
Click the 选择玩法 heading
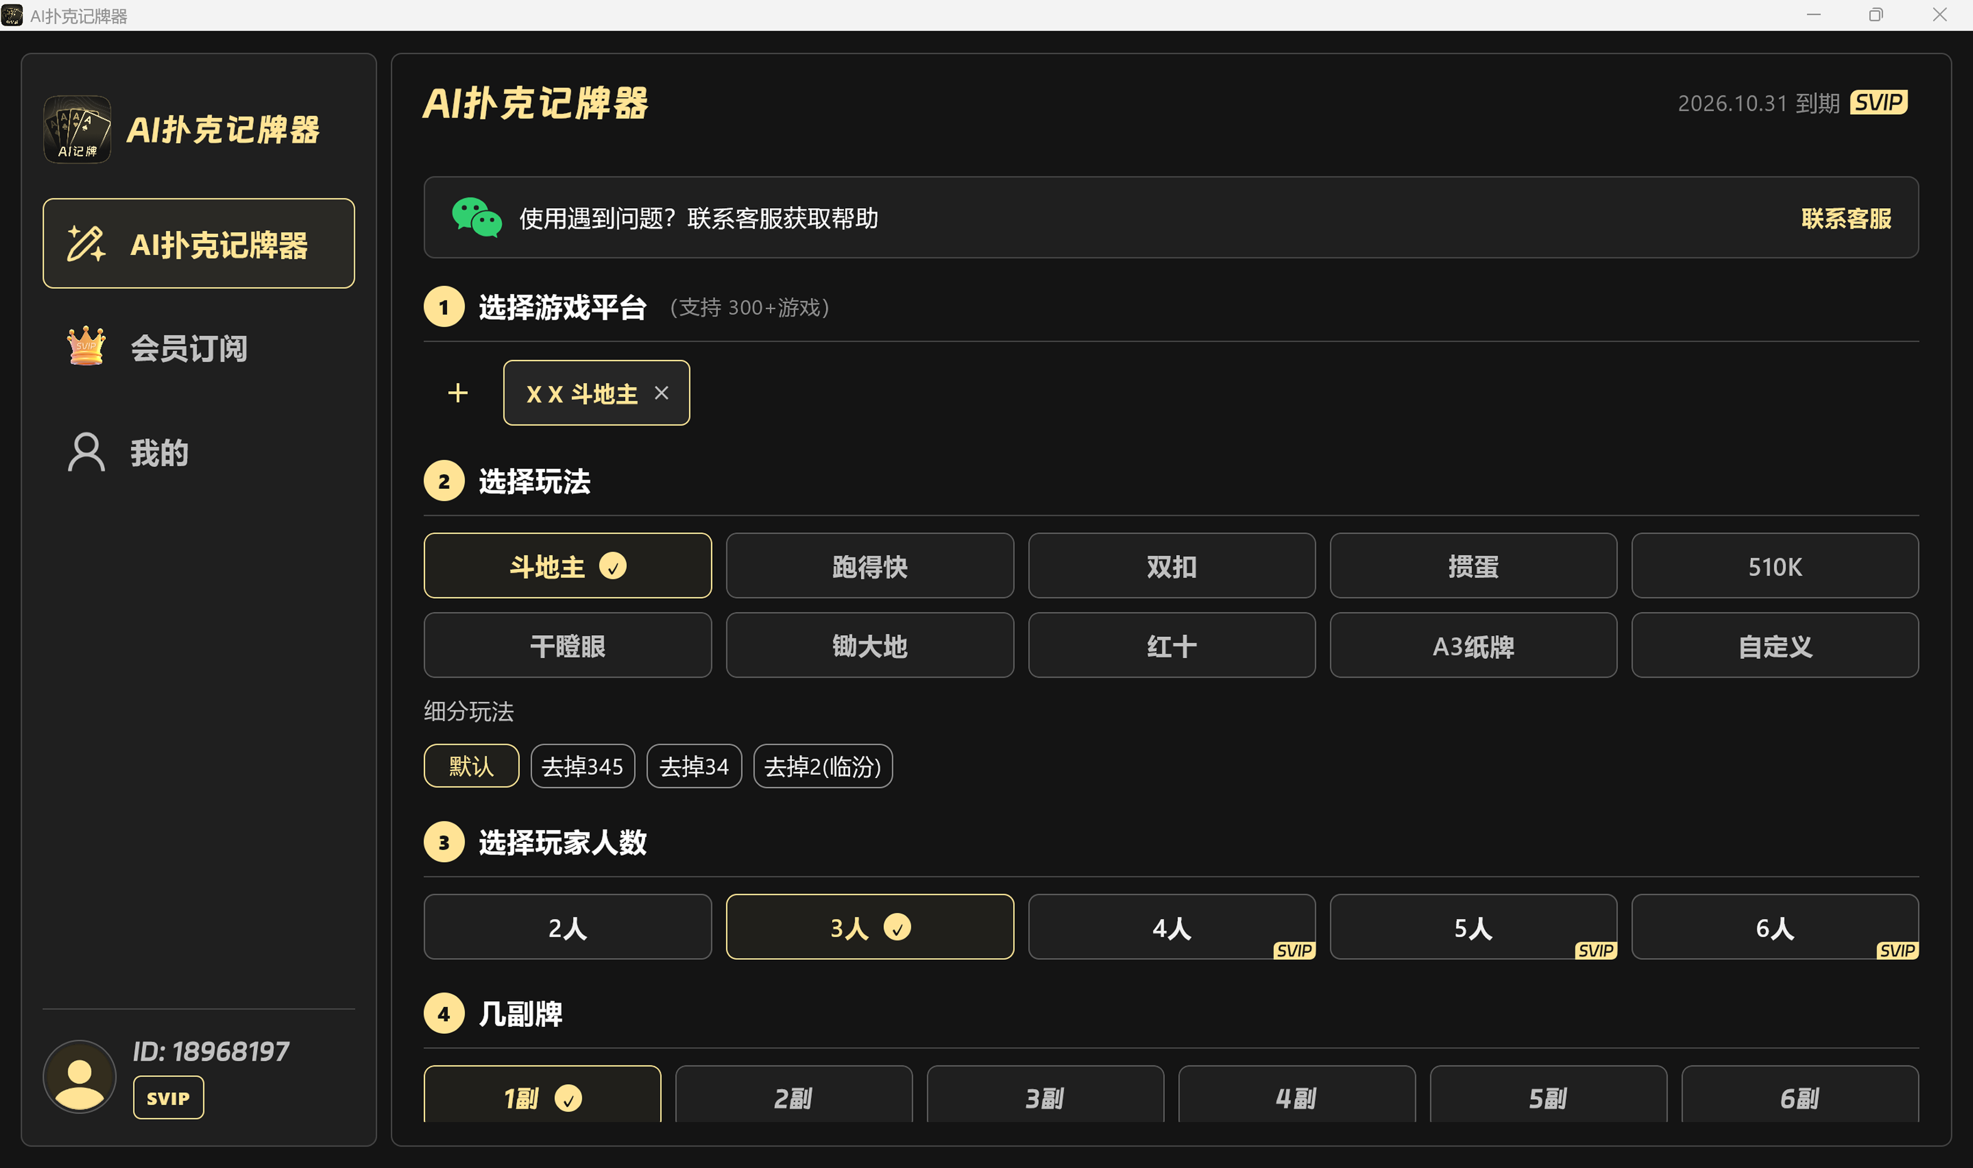tap(534, 481)
